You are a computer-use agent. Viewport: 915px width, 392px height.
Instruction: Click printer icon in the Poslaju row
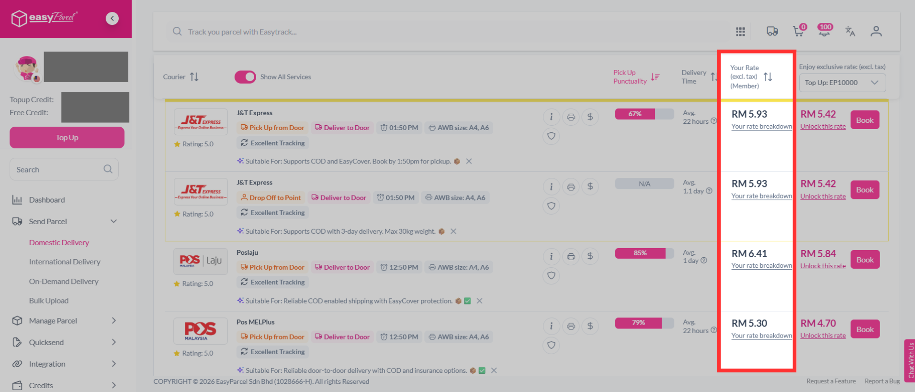pyautogui.click(x=571, y=257)
